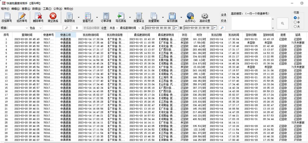Open the 编辑(E) menu
Screen dimensions: 308x143
pyautogui.click(x=16, y=9)
